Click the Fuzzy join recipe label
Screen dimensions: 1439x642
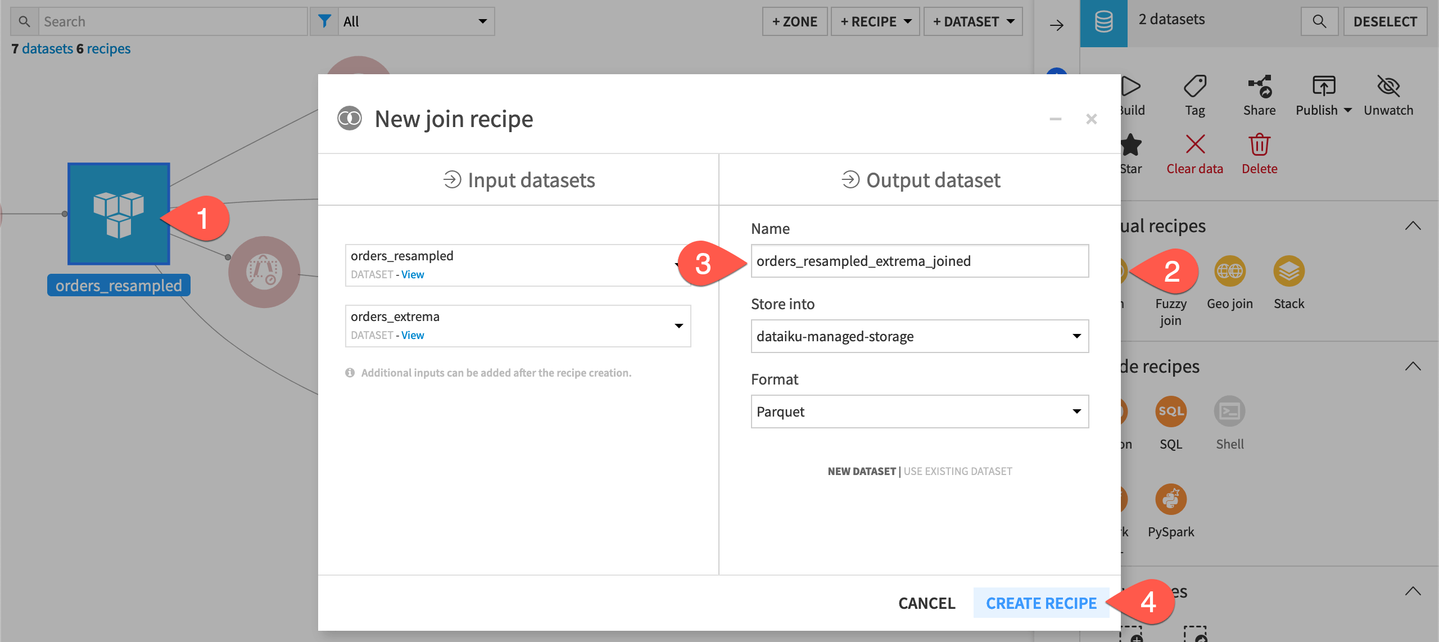1171,312
